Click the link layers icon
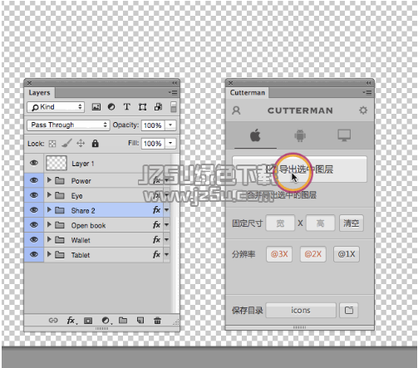The height and width of the screenshot is (368, 418). (53, 321)
